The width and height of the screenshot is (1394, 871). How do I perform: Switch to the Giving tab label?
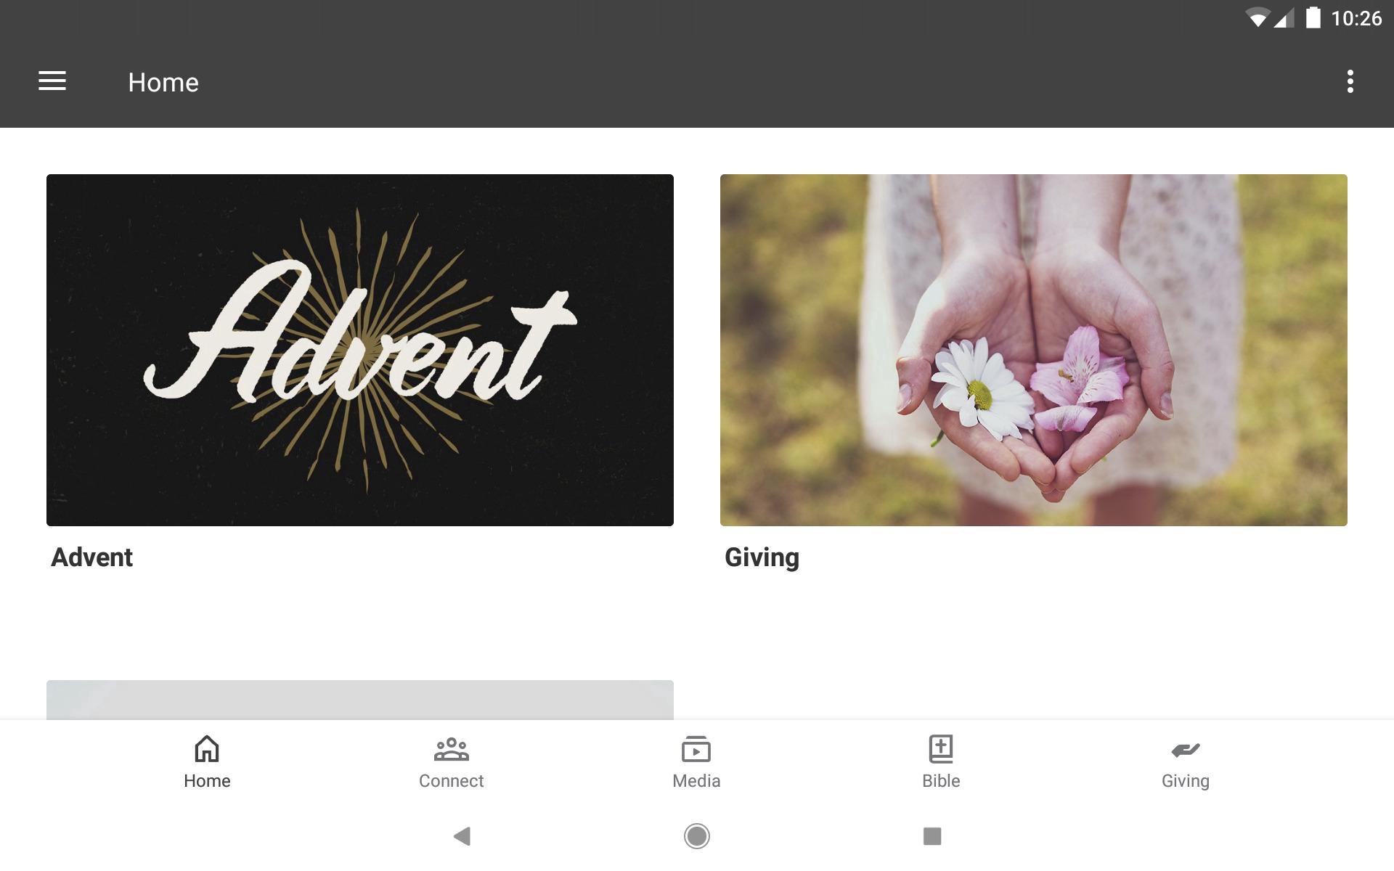[x=1186, y=782]
